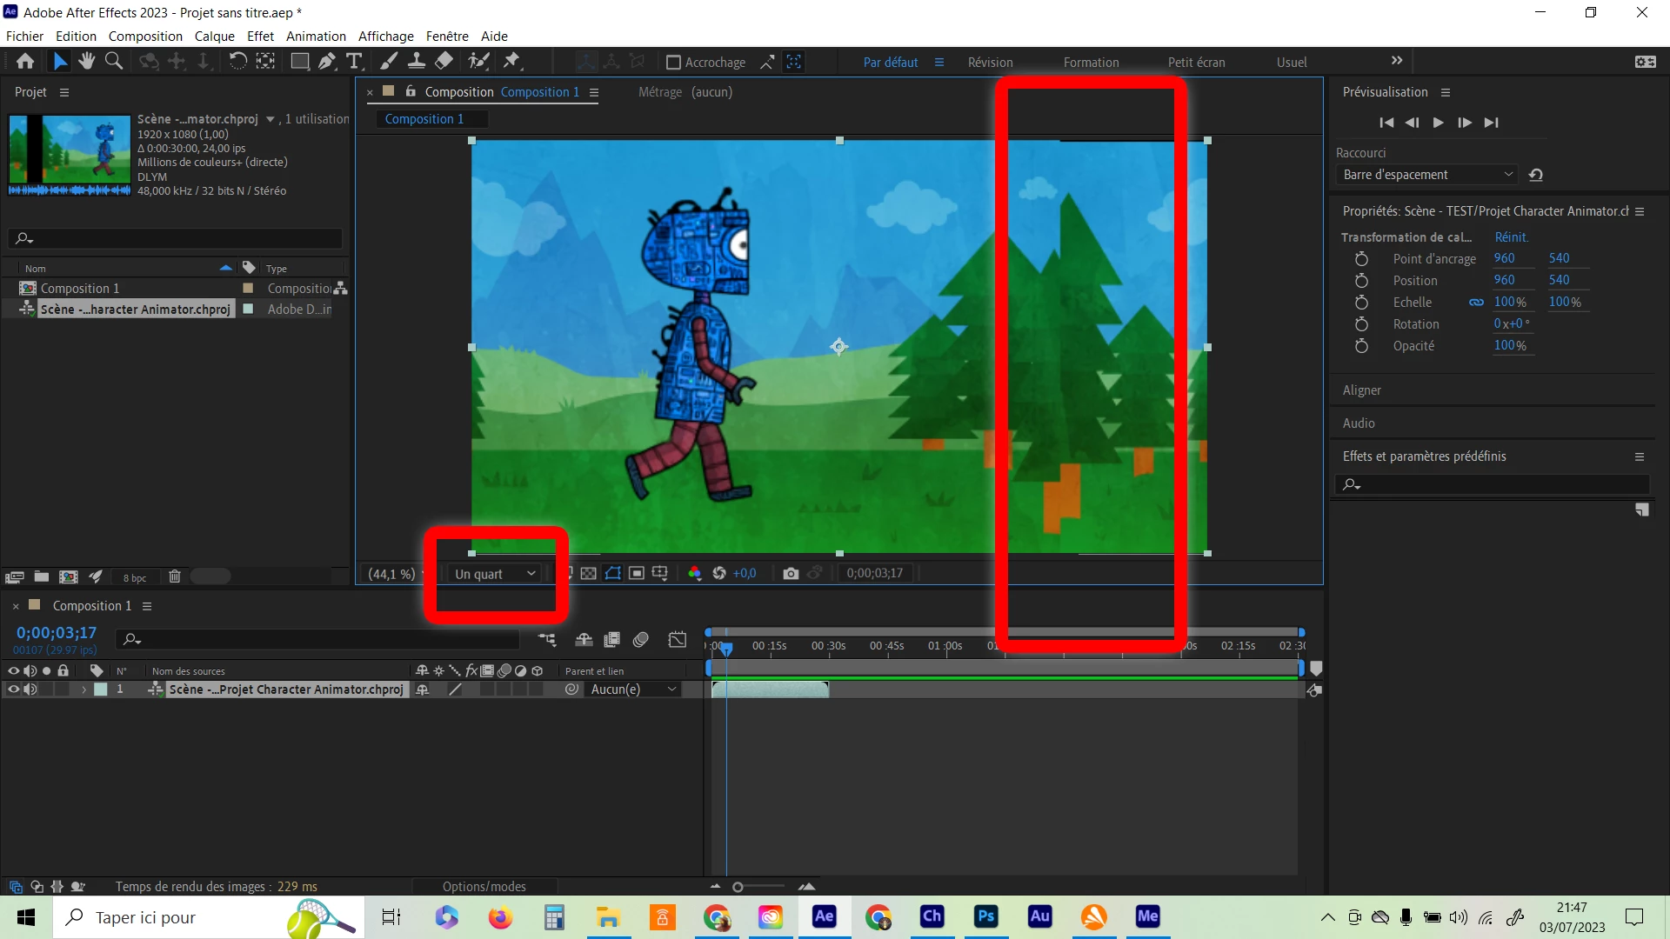Viewport: 1670px width, 939px height.
Task: Enable the Accrochage snapping checkbox
Action: (x=673, y=63)
